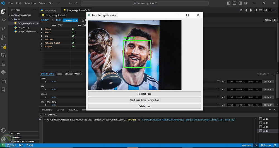Open the Manage gear icon
This screenshot has width=279, height=148.
pyautogui.click(x=3, y=139)
